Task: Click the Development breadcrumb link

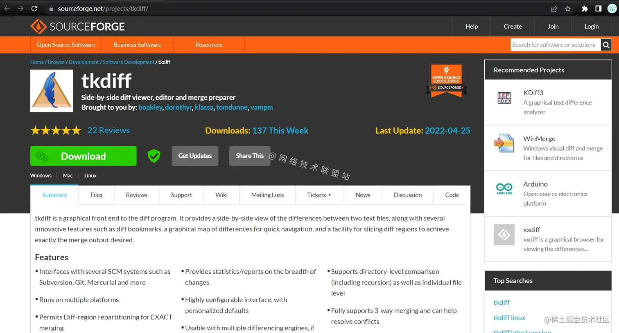Action: (84, 62)
